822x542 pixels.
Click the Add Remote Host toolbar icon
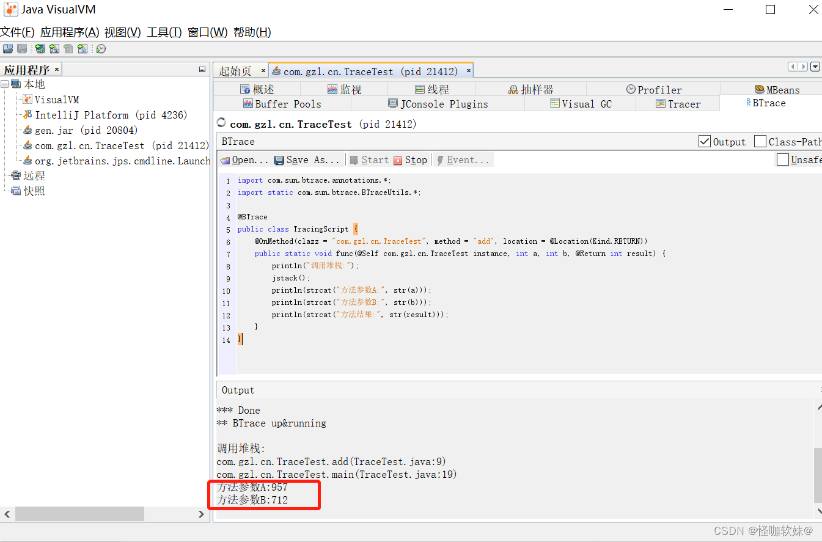point(40,49)
